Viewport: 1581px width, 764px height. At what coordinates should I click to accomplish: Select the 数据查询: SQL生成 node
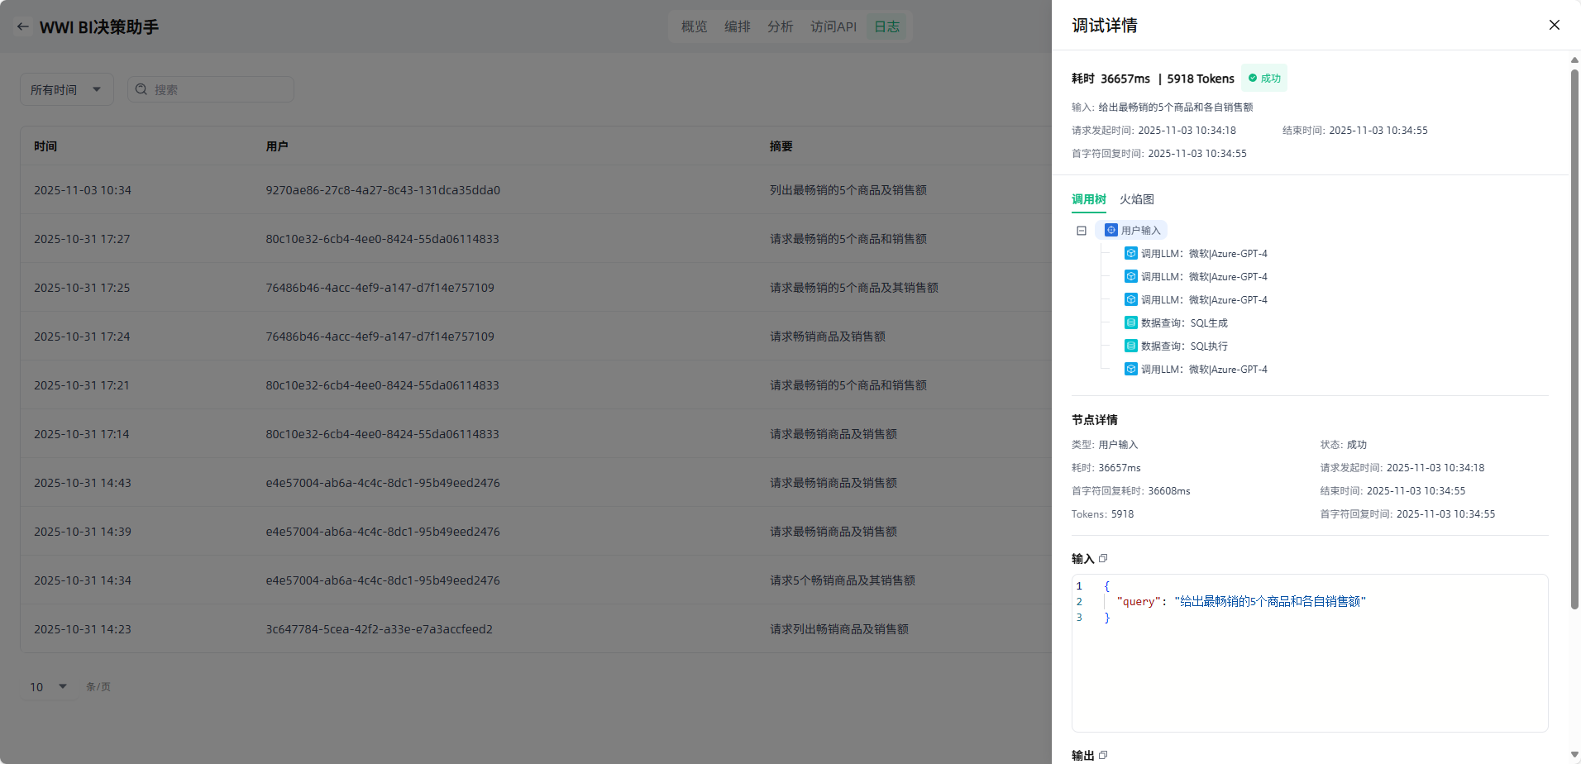coord(1183,323)
